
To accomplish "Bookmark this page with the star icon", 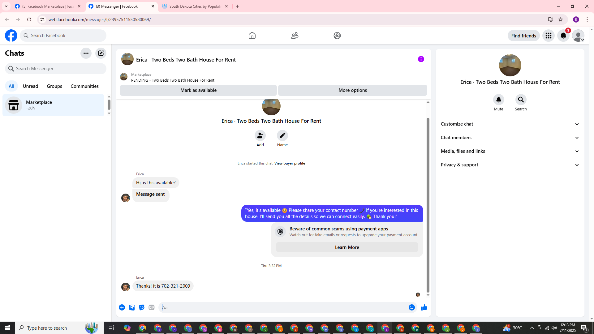I will pos(561,19).
